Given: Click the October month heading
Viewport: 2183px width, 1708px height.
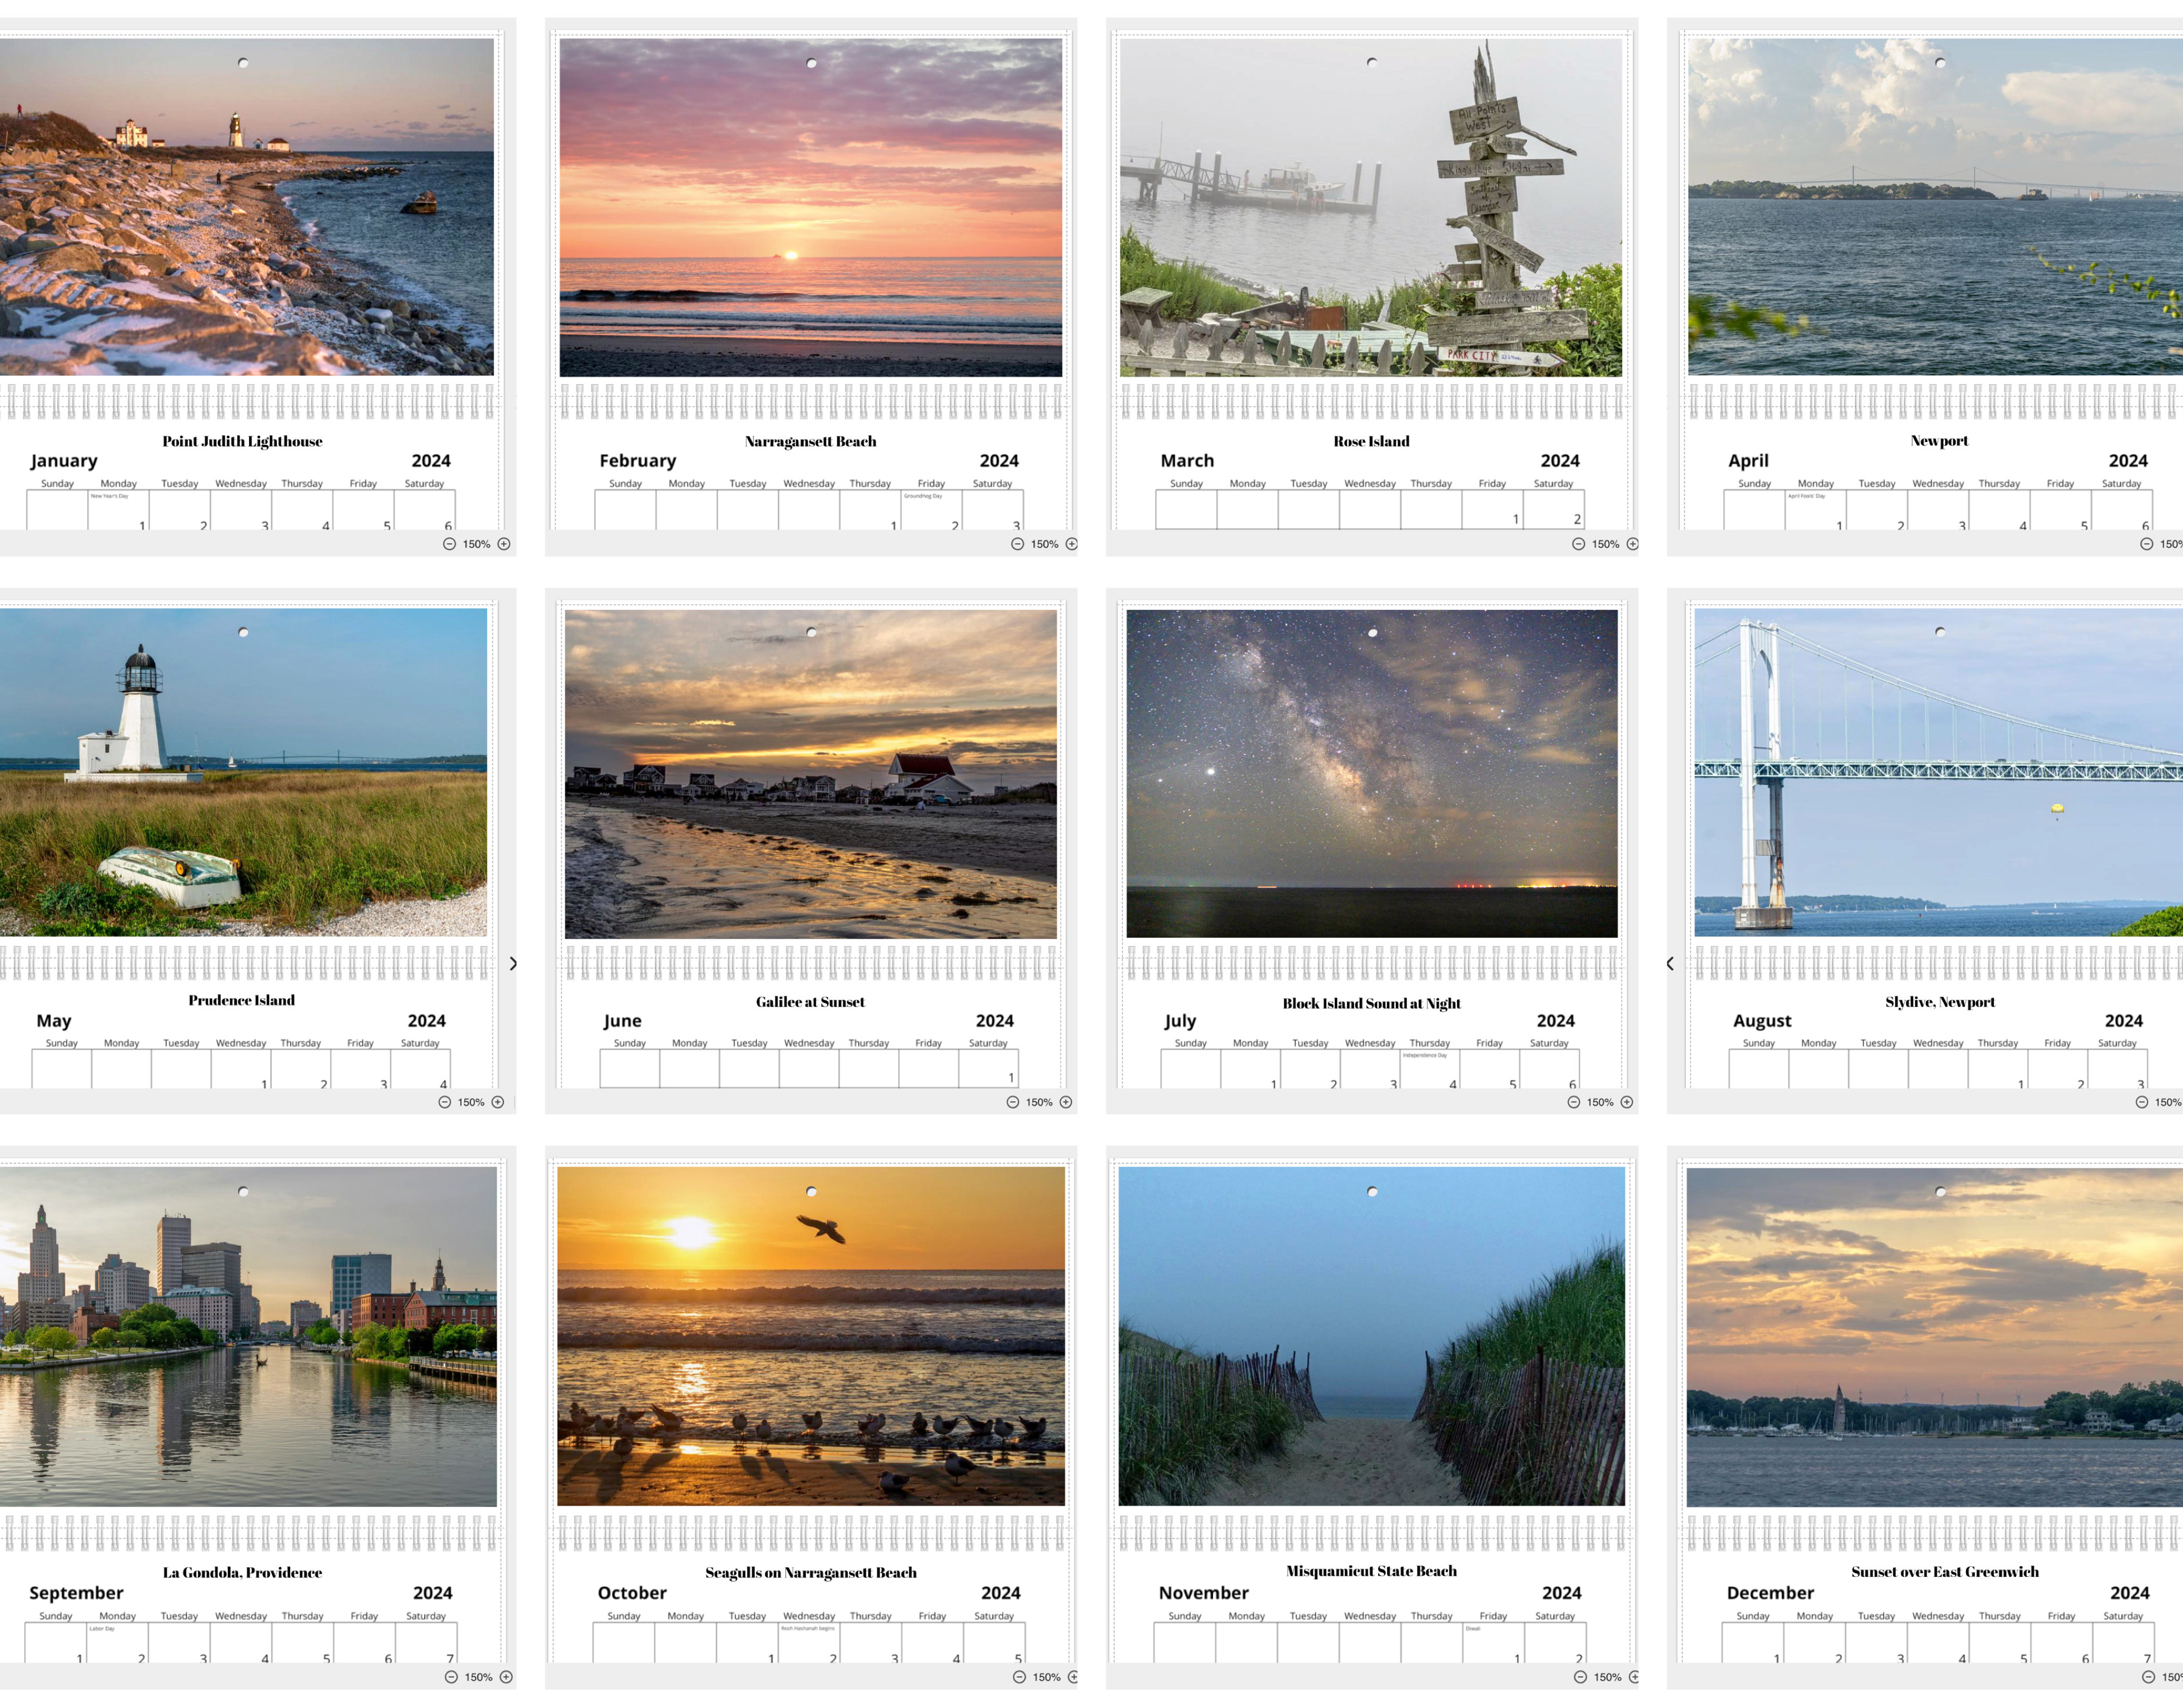Looking at the screenshot, I should tap(631, 1593).
